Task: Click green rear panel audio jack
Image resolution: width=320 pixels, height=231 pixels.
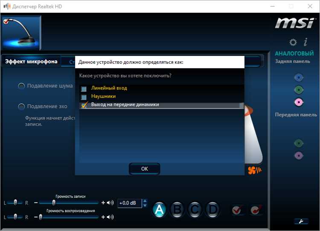Action: pyautogui.click(x=299, y=90)
